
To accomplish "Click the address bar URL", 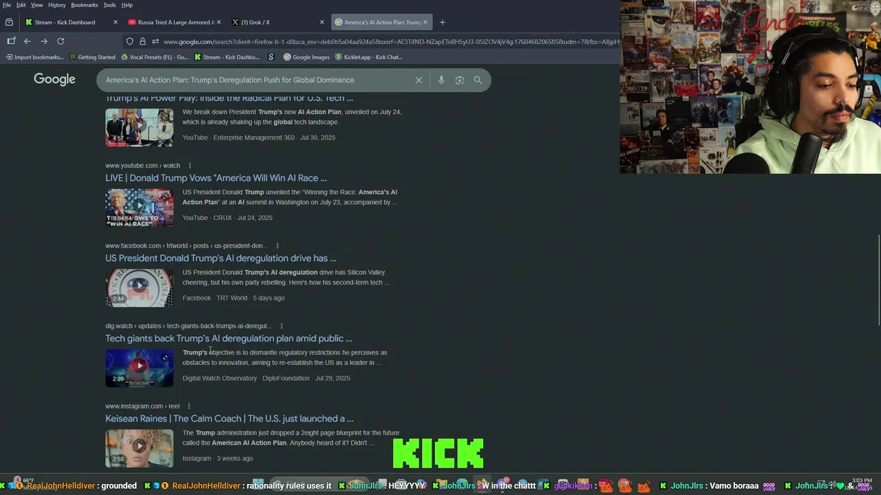I will point(391,42).
